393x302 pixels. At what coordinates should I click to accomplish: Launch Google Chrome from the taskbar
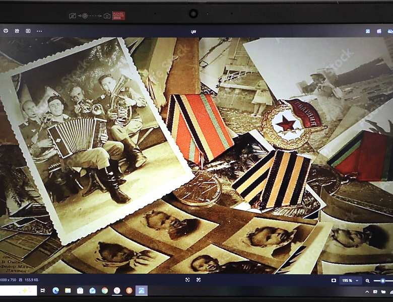click(x=105, y=290)
